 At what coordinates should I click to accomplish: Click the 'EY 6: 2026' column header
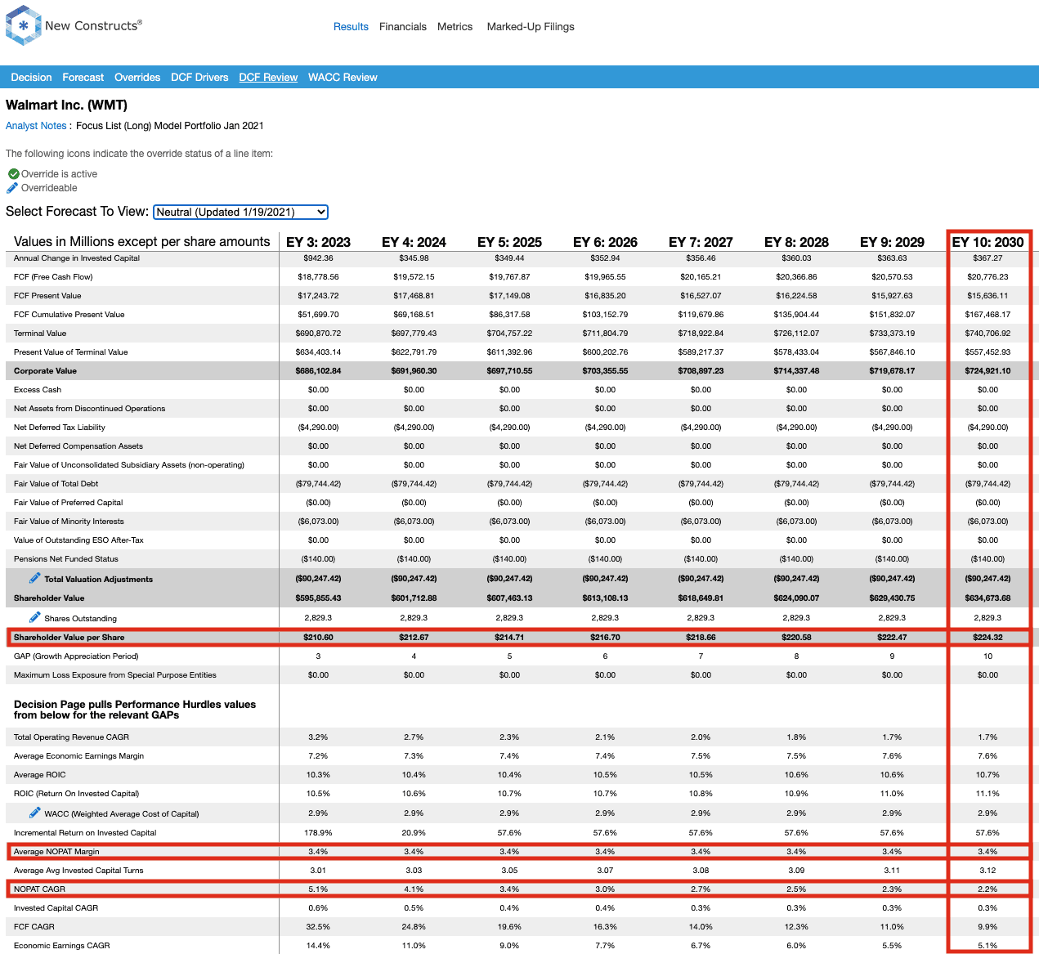[605, 242]
